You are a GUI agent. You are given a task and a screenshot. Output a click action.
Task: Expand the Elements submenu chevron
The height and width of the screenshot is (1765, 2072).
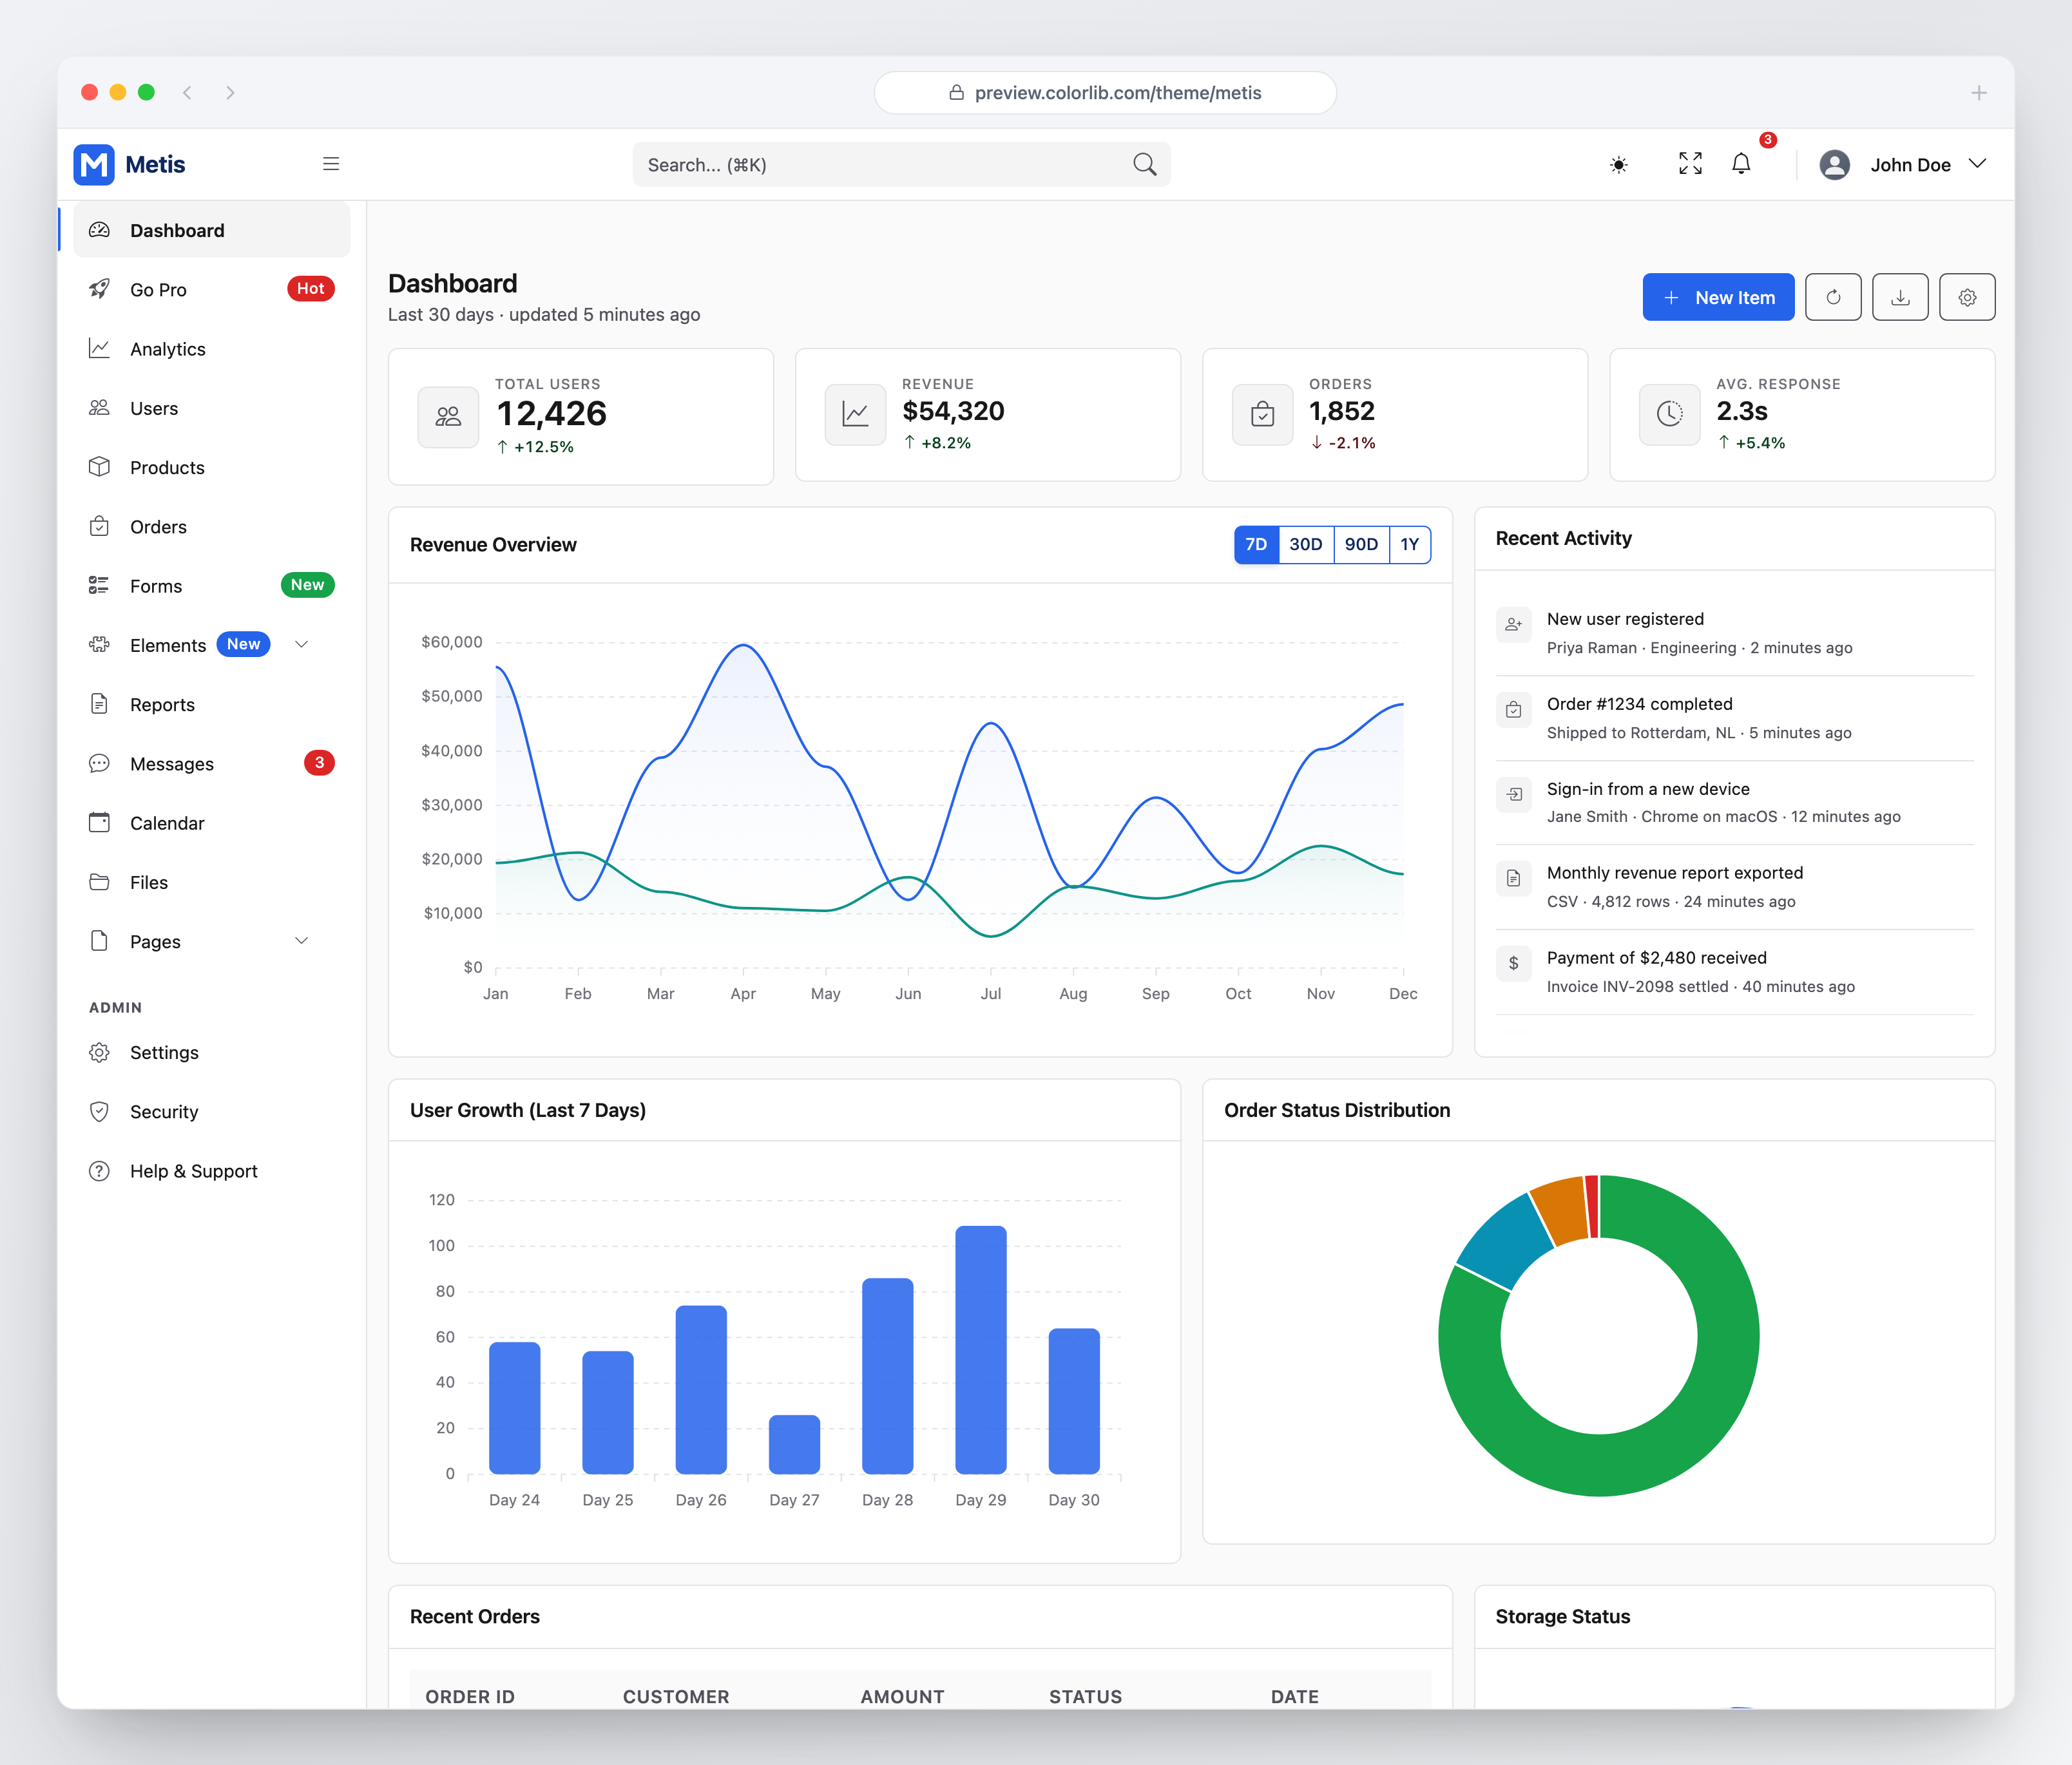(x=301, y=645)
